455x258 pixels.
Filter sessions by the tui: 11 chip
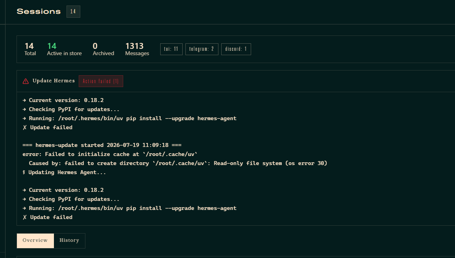[x=171, y=49]
